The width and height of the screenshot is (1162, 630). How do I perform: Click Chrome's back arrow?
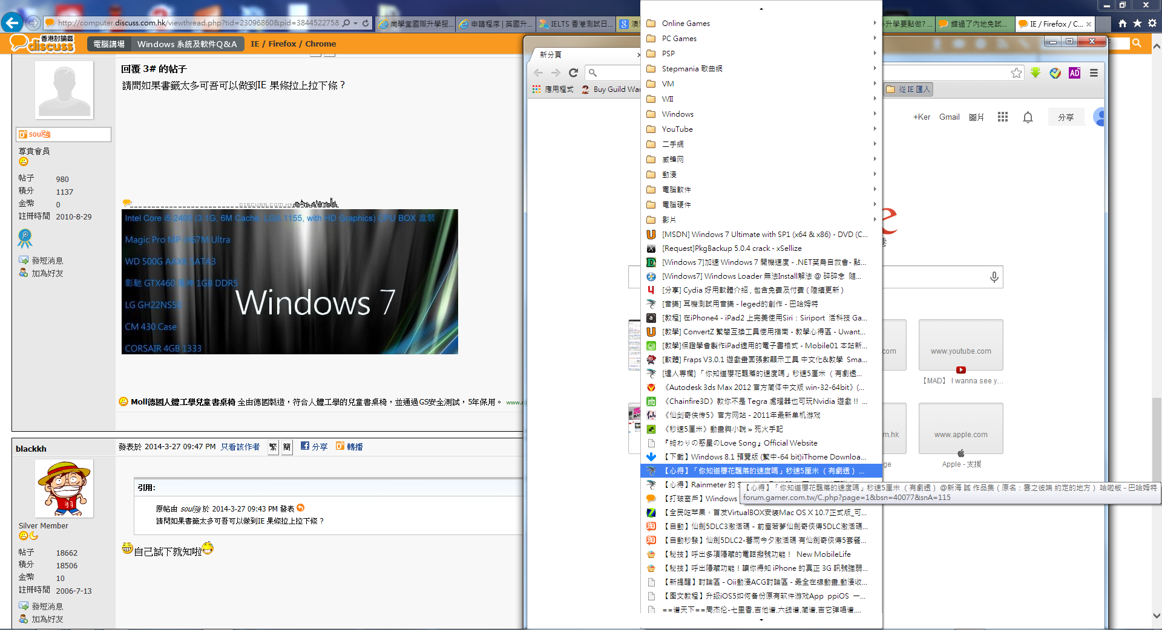click(538, 73)
